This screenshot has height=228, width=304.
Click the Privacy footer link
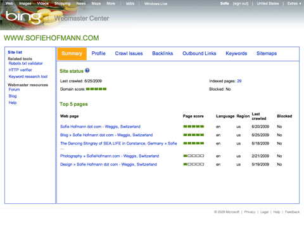point(250,212)
